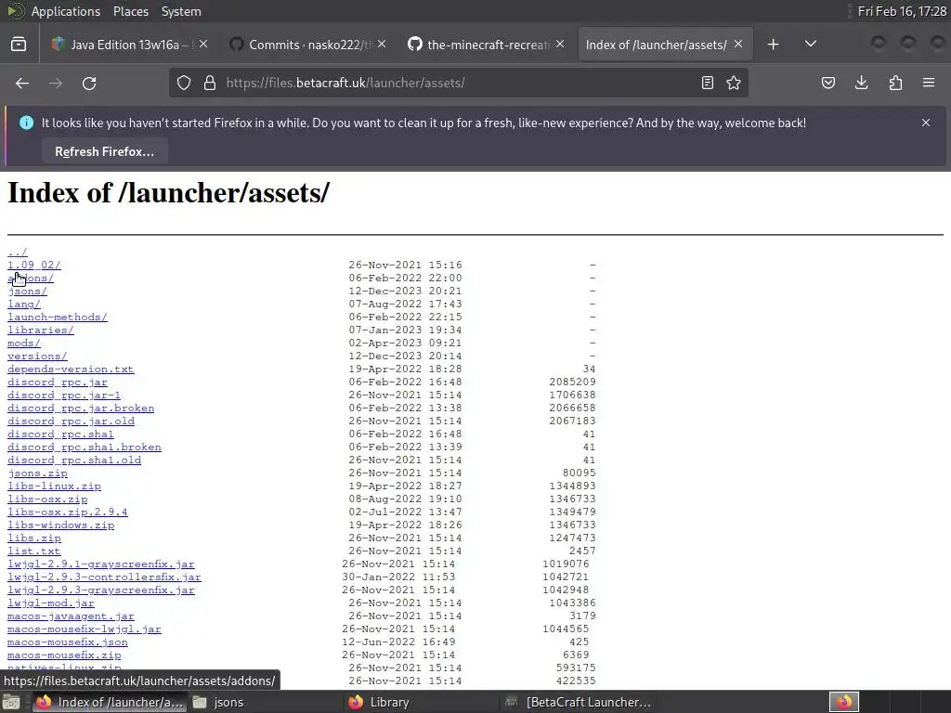
Task: Open the mods/ folder link
Action: tap(23, 344)
